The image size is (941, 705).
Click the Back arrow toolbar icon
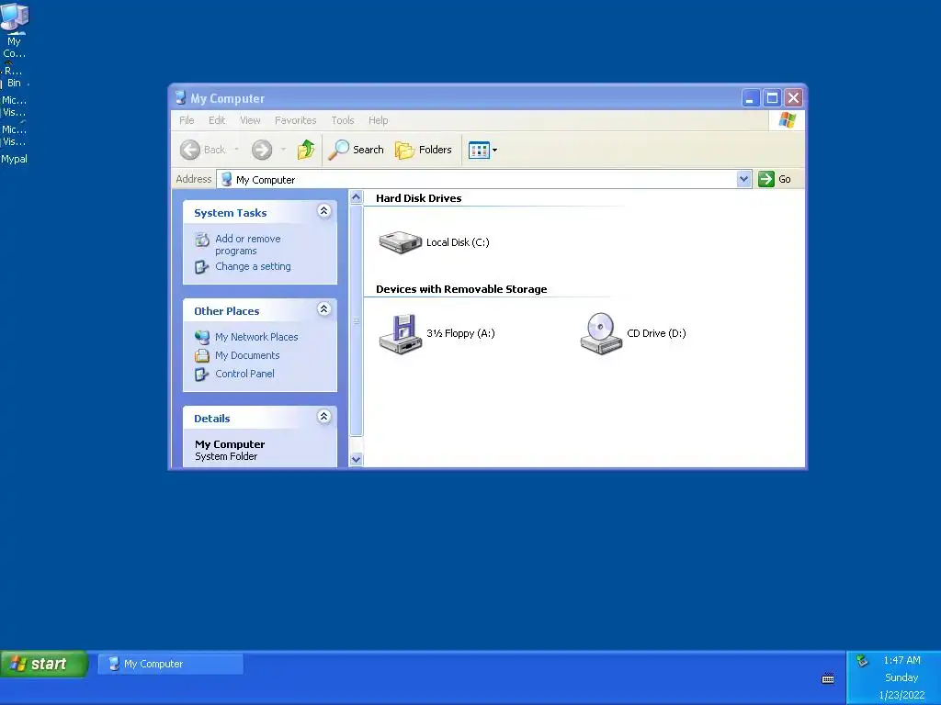pos(190,150)
